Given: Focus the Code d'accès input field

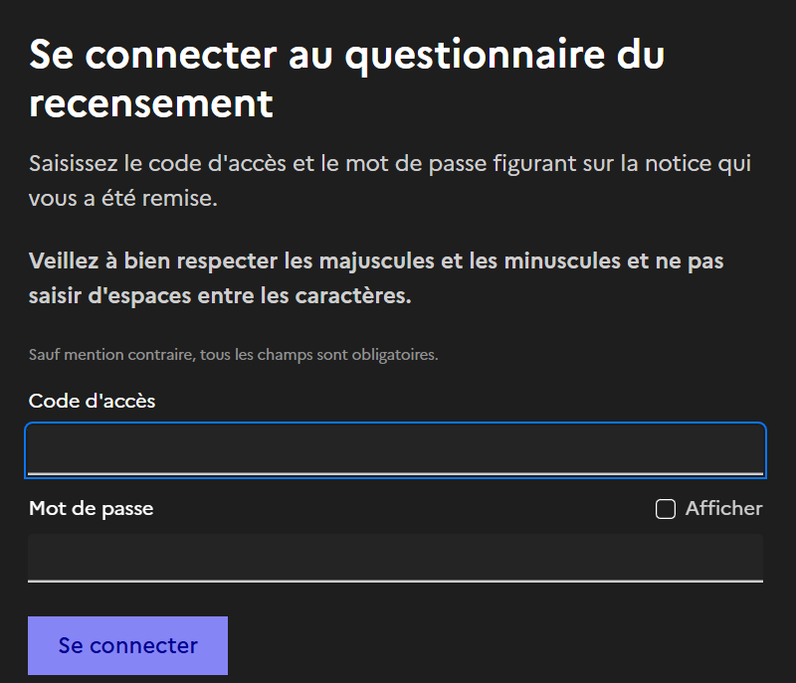Looking at the screenshot, I should [395, 450].
